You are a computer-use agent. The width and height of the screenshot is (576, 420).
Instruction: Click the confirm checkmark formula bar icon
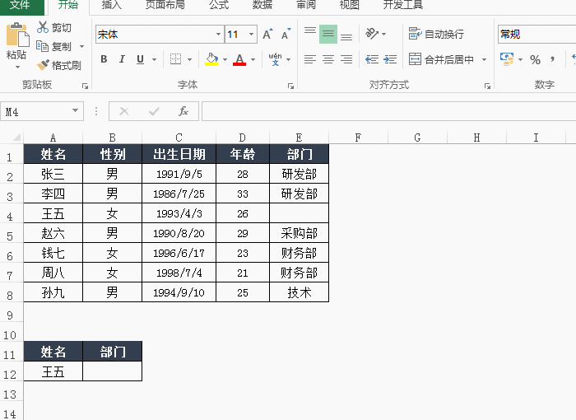[154, 111]
